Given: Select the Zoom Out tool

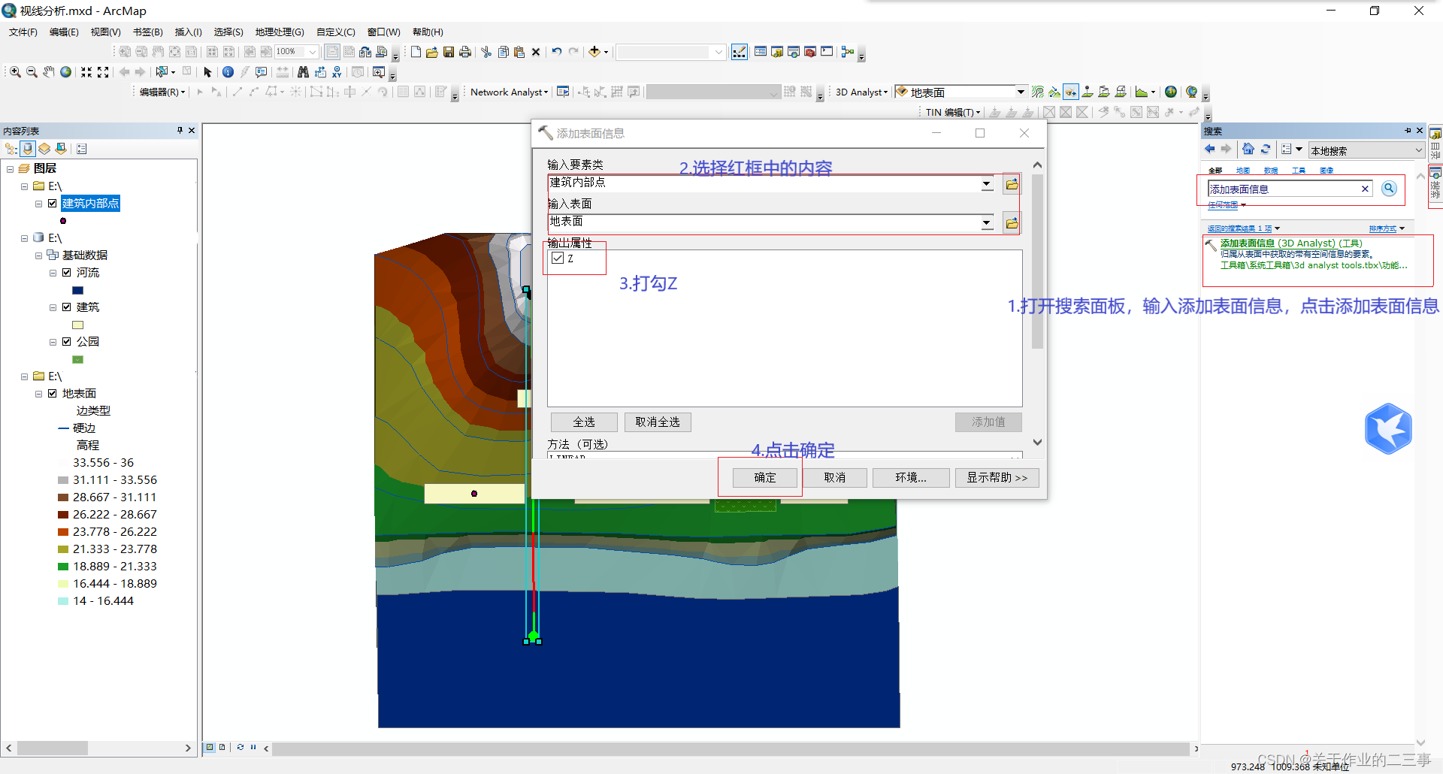Looking at the screenshot, I should point(32,71).
